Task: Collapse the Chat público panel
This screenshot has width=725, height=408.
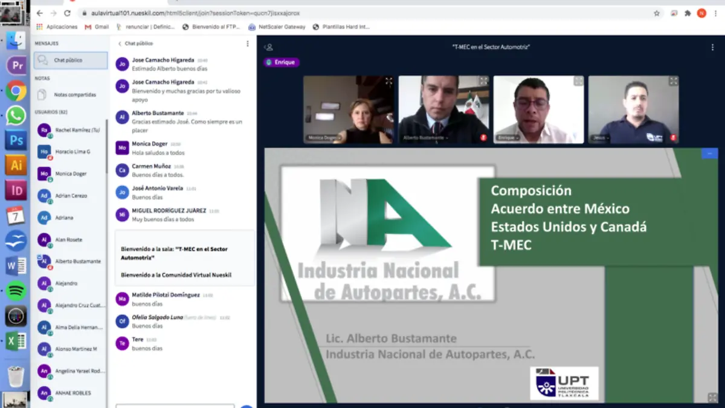Action: point(135,44)
